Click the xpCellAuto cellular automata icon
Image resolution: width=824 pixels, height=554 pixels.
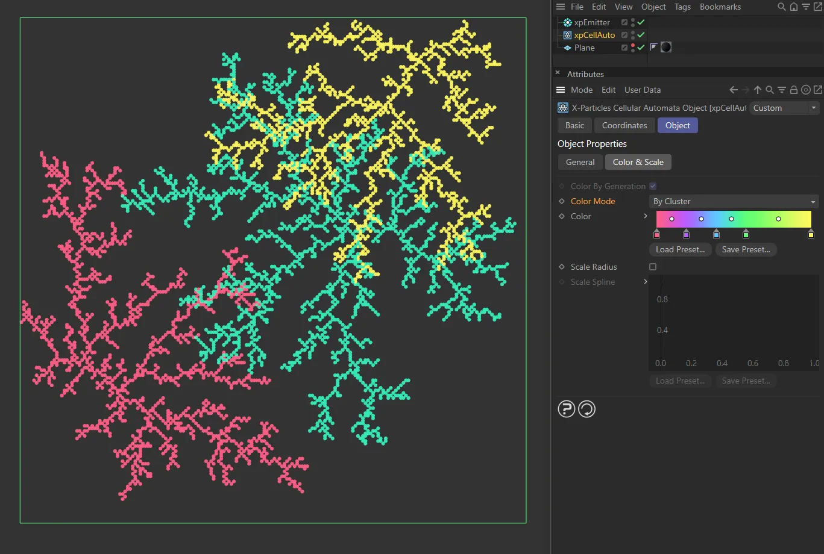[567, 35]
